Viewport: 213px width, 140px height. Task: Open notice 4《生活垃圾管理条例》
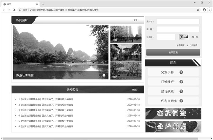[x=46, y=115]
